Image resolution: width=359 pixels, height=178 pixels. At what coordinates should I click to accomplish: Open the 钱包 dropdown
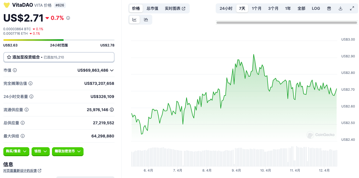pyautogui.click(x=41, y=151)
